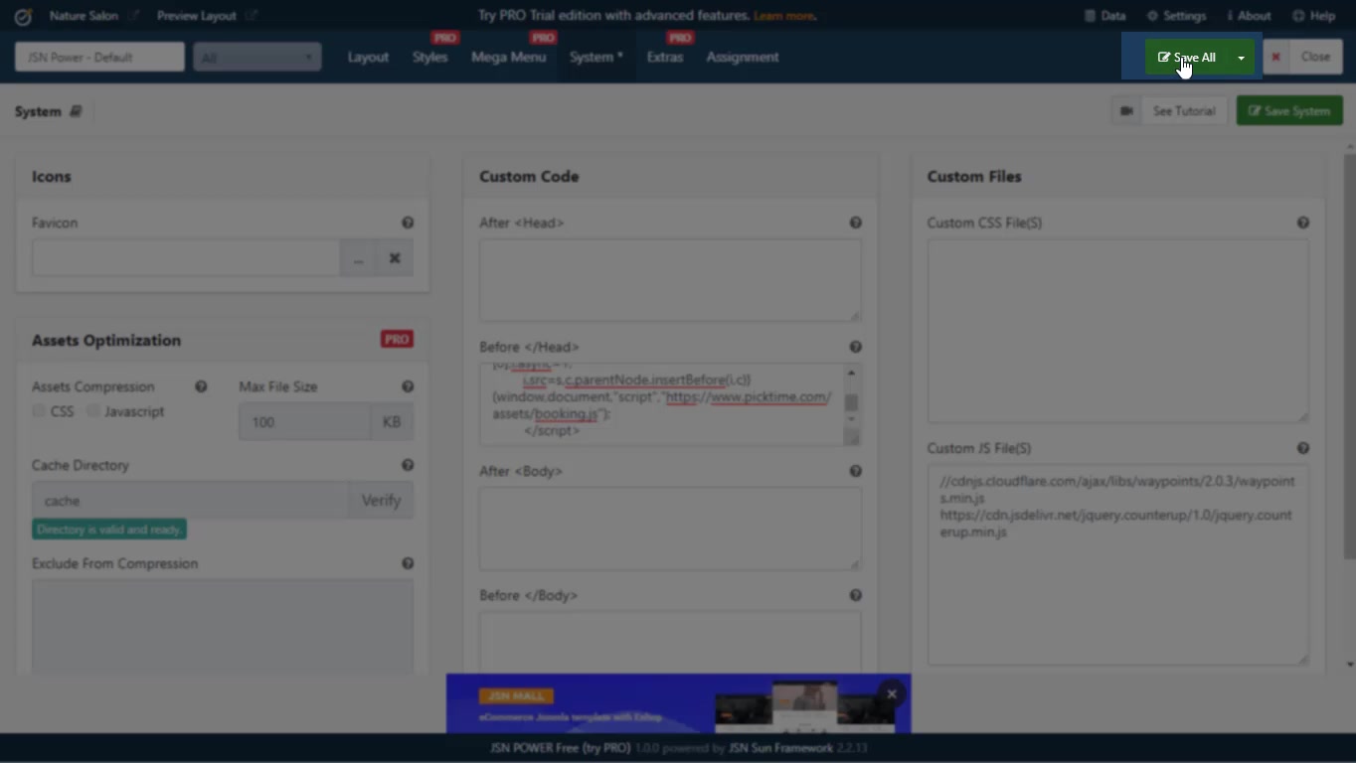Open the All filter dropdown
The width and height of the screenshot is (1356, 763).
(x=257, y=58)
